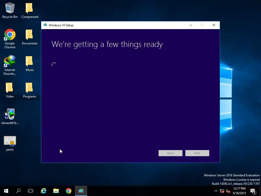Click the Back button in Setup
This screenshot has height=196, width=261.
[x=171, y=153]
